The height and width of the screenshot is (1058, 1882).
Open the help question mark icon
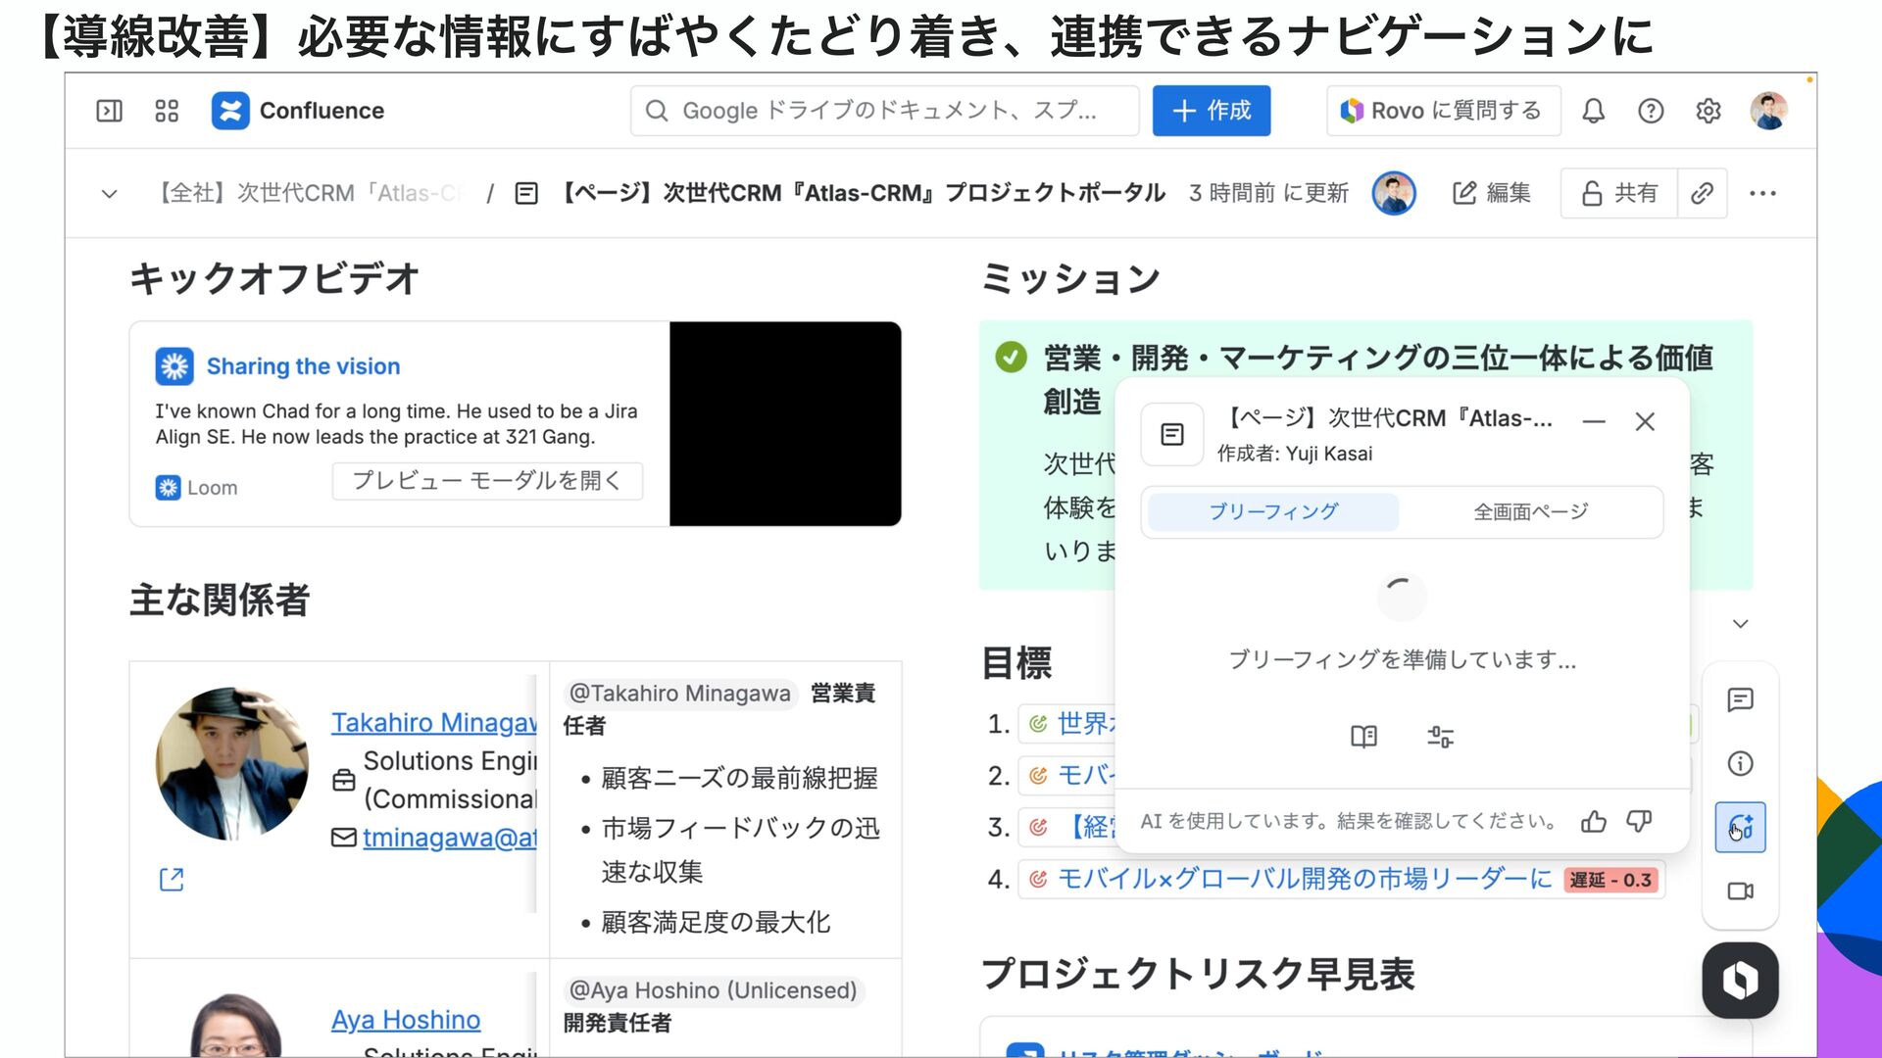[x=1651, y=111]
